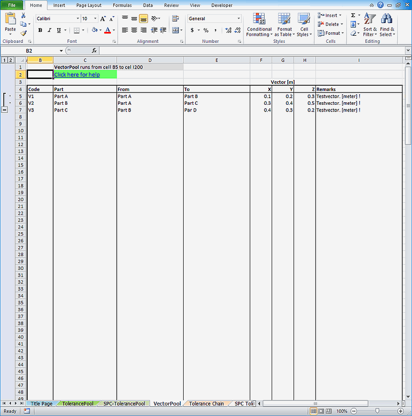The width and height of the screenshot is (412, 416).
Task: Apply fill color paint bucket
Action: pos(94,30)
